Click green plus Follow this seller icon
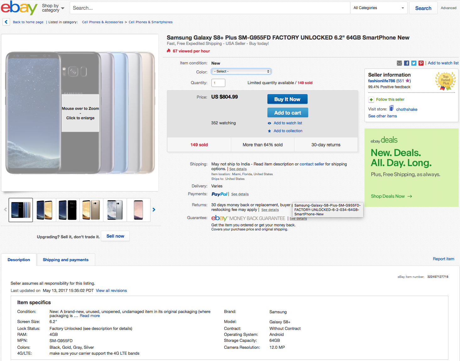This screenshot has width=460, height=361. click(371, 100)
